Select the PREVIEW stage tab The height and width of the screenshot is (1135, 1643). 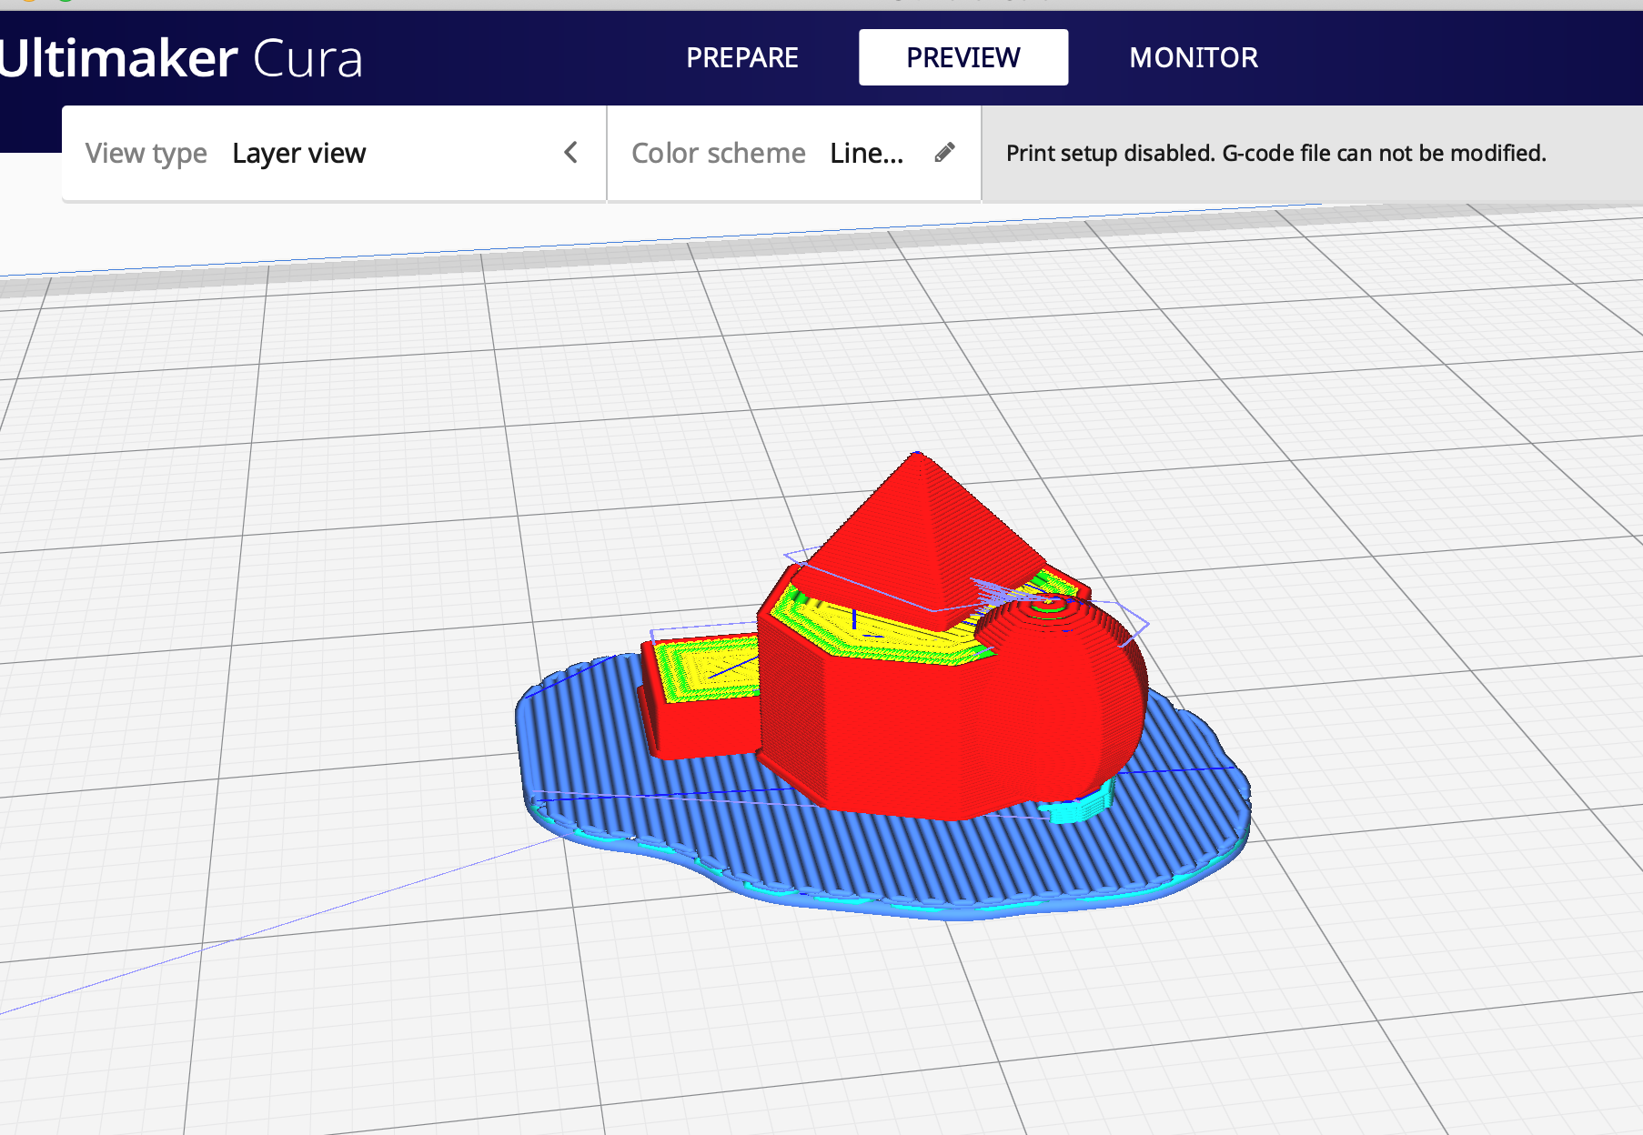(963, 57)
